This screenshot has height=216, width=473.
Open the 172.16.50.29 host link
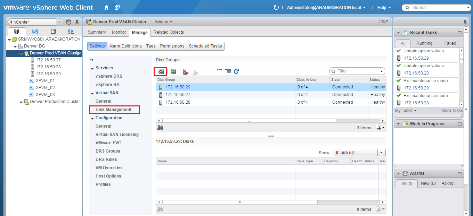[x=178, y=87]
